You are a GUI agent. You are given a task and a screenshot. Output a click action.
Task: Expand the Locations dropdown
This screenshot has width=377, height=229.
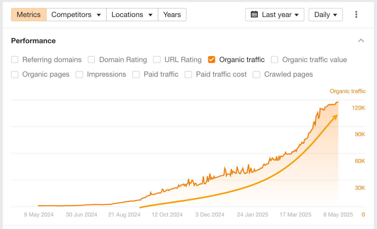pyautogui.click(x=132, y=15)
